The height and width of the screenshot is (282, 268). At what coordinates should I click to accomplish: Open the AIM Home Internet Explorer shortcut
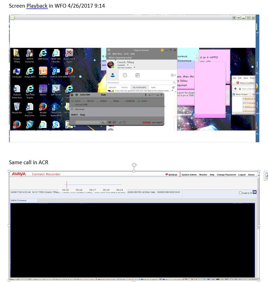[x=43, y=54]
